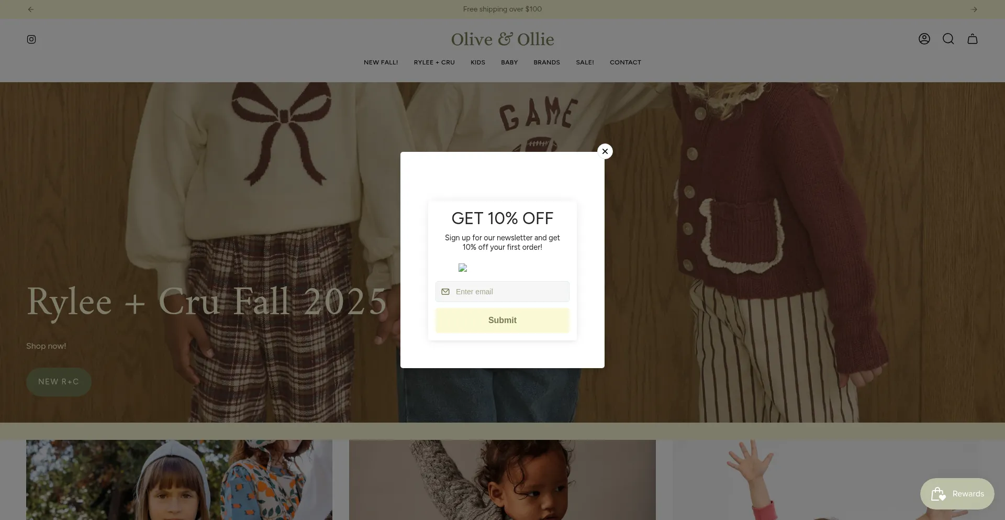This screenshot has width=1005, height=520.
Task: Expand the KIDS navigation menu
Action: pyautogui.click(x=478, y=62)
